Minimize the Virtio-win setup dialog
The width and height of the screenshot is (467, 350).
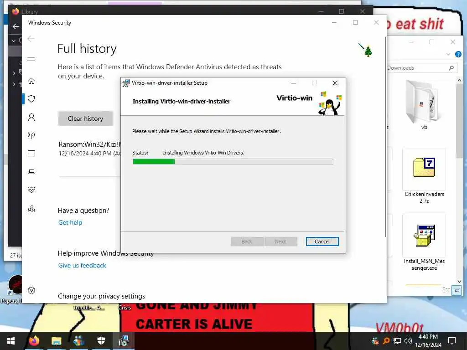click(x=294, y=83)
